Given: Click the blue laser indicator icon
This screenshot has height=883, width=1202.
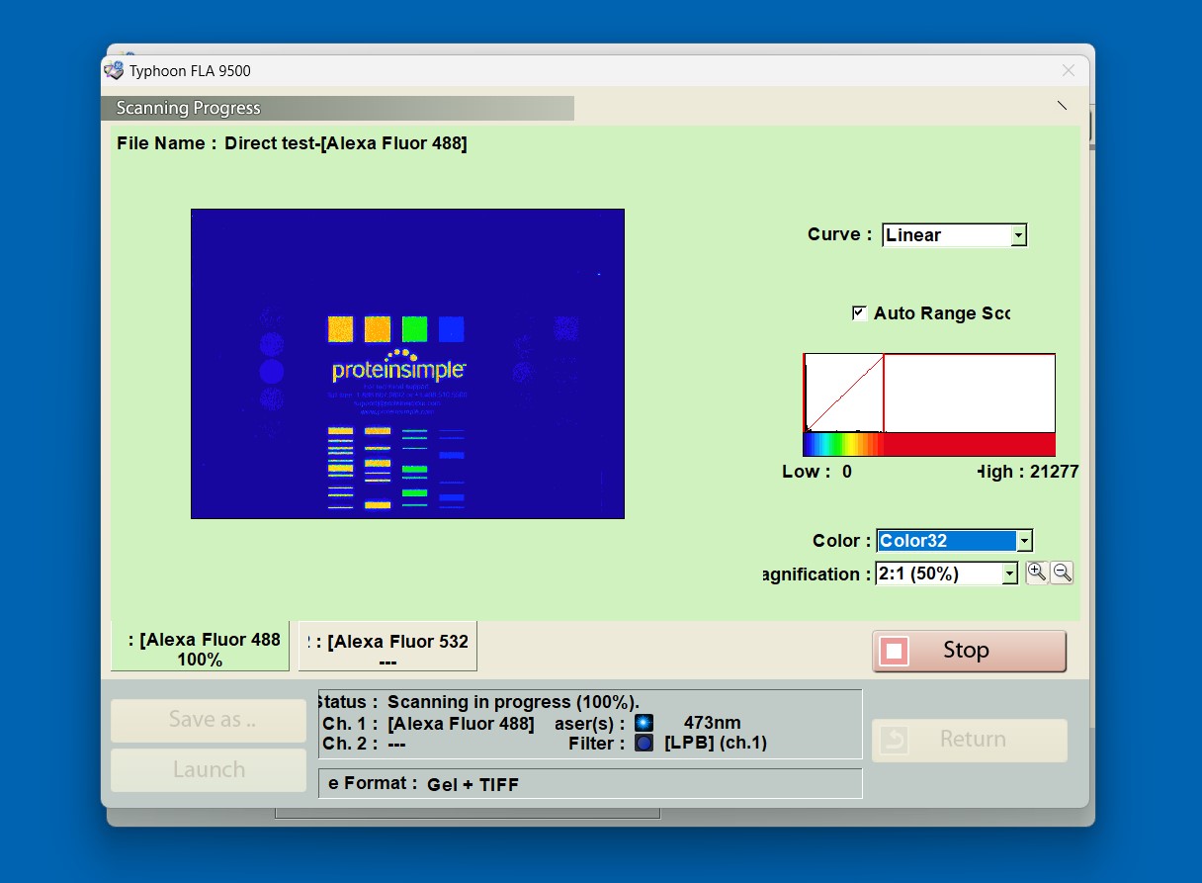Looking at the screenshot, I should point(644,723).
